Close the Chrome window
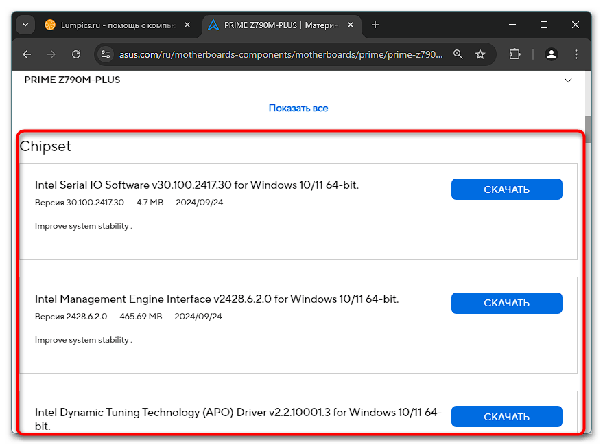The width and height of the screenshot is (603, 445). click(x=576, y=25)
